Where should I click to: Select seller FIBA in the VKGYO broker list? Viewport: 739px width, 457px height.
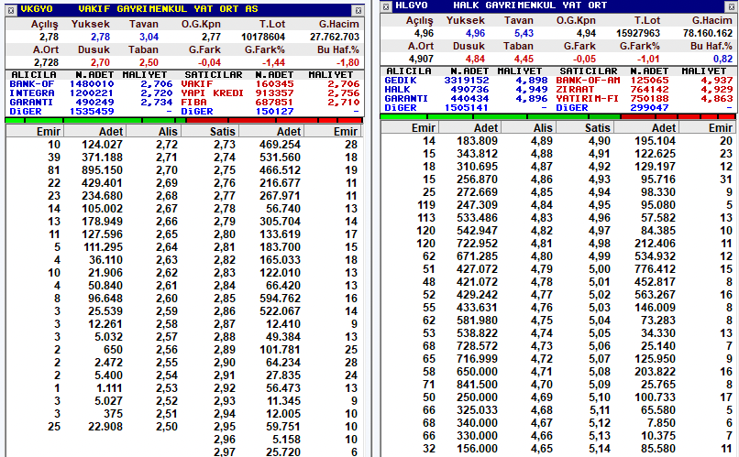coord(193,103)
